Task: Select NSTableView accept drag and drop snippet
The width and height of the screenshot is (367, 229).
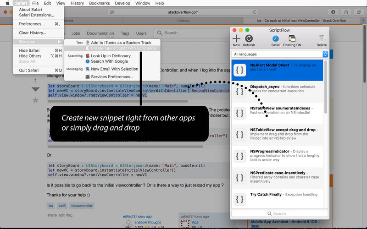Action: pyautogui.click(x=277, y=135)
